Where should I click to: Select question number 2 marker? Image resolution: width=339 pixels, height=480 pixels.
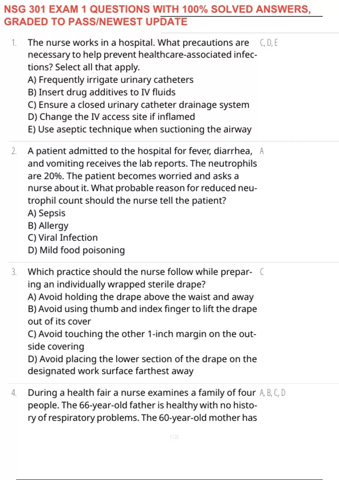click(x=14, y=151)
